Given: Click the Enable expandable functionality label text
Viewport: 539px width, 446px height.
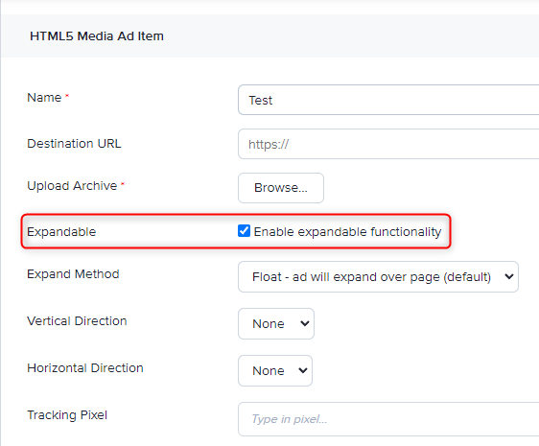Looking at the screenshot, I should click(x=347, y=232).
